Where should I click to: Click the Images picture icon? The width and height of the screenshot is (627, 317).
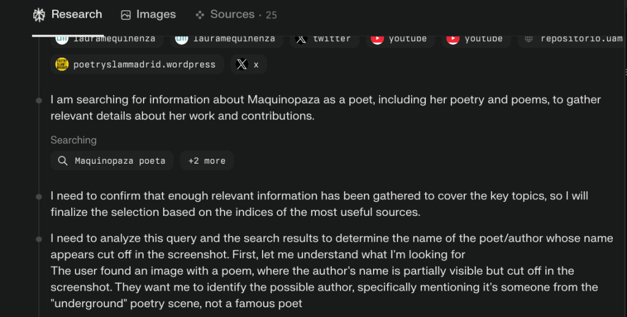pos(126,15)
